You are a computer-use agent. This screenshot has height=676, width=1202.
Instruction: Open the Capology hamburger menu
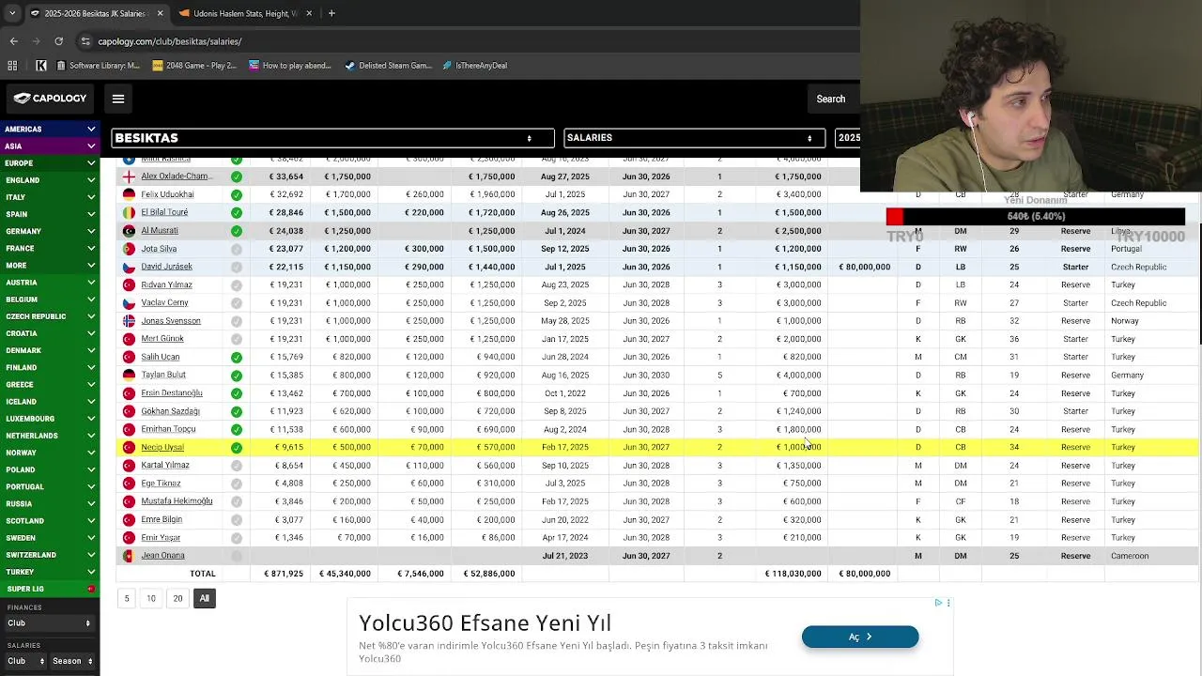click(x=118, y=99)
